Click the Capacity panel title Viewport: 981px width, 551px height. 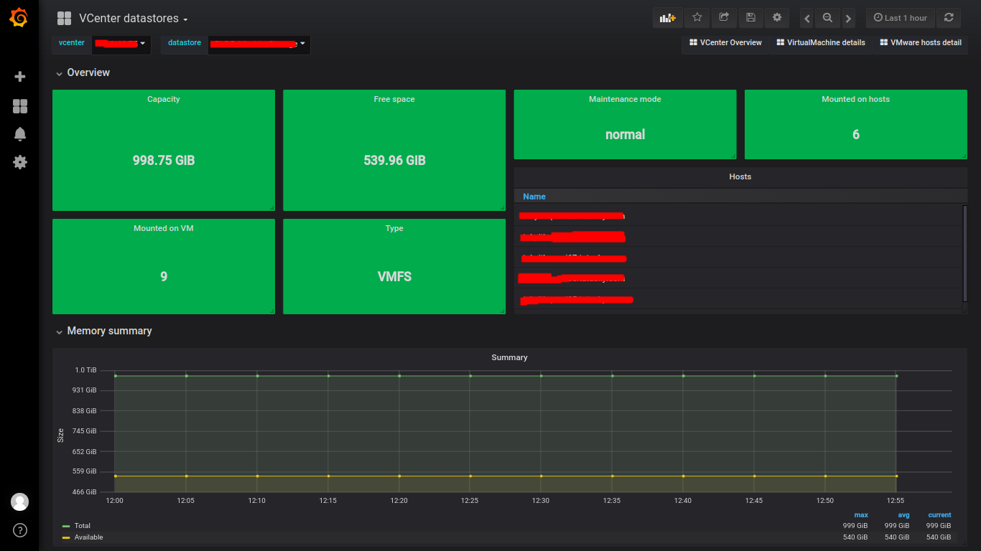pyautogui.click(x=164, y=99)
